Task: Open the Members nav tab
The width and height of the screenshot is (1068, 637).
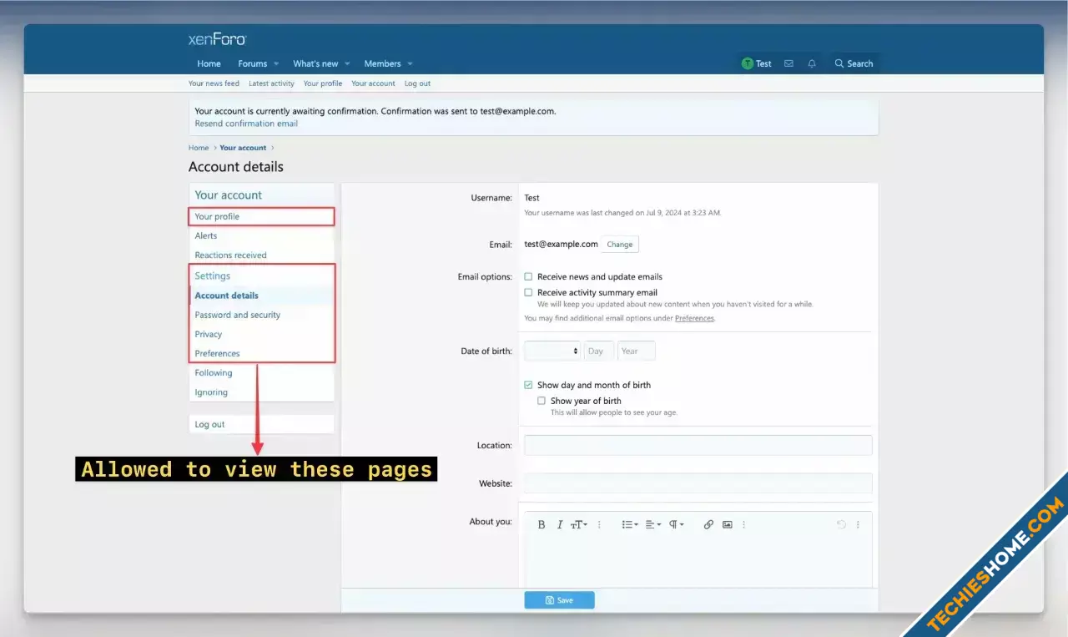Action: click(382, 63)
